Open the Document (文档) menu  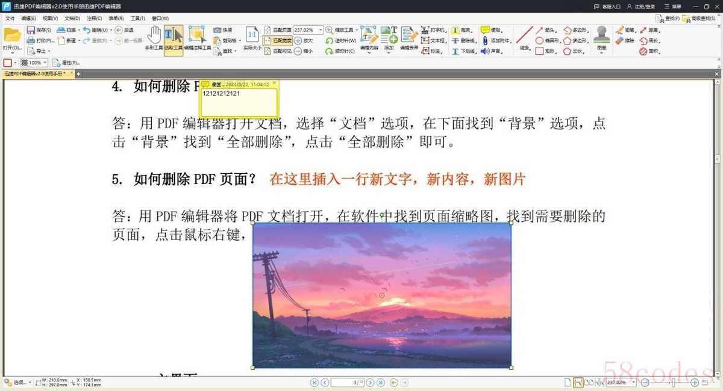[x=72, y=19]
